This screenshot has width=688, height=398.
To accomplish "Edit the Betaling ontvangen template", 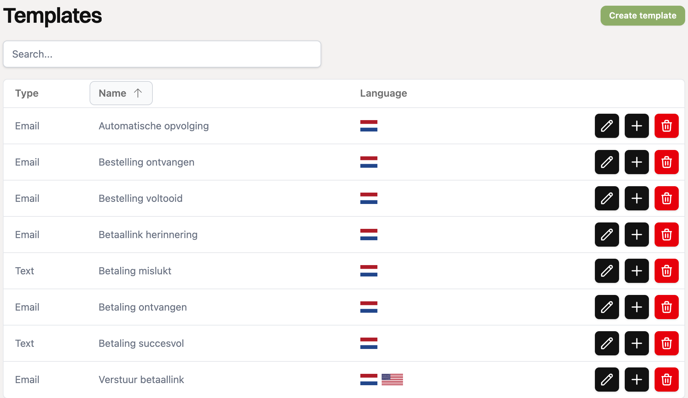I will click(607, 307).
